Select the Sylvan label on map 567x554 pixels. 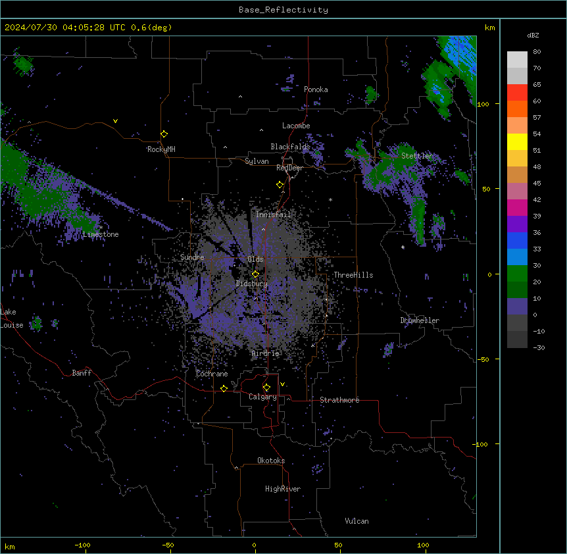click(x=257, y=161)
